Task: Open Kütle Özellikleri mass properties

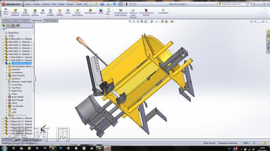Action: (x=50, y=13)
